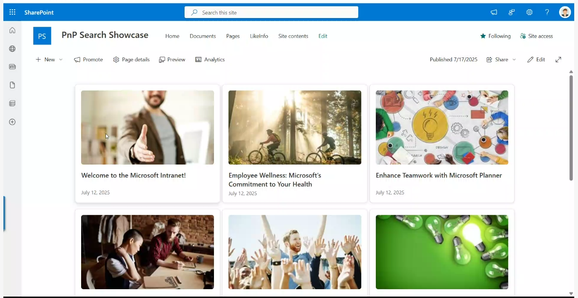Image resolution: width=578 pixels, height=298 pixels.
Task: Open the LikeInfo navigation item
Action: [259, 36]
